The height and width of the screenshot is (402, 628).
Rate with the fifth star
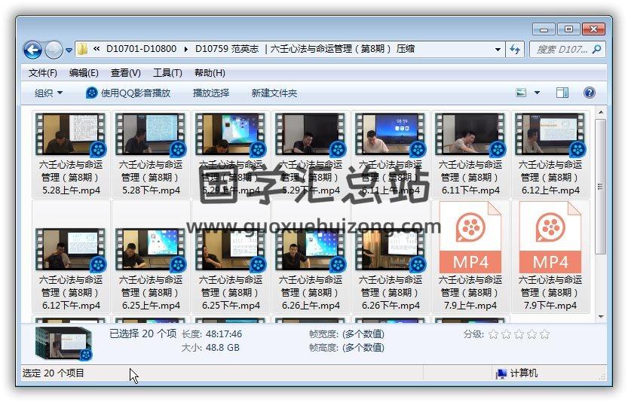(544, 334)
